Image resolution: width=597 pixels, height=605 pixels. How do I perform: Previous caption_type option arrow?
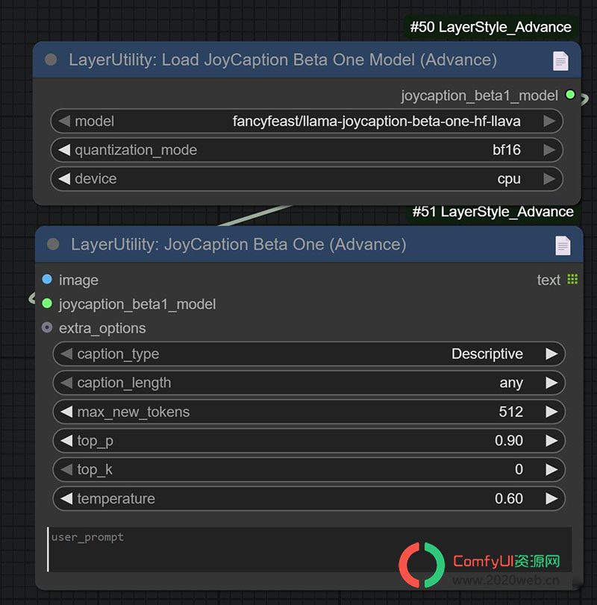(x=66, y=354)
